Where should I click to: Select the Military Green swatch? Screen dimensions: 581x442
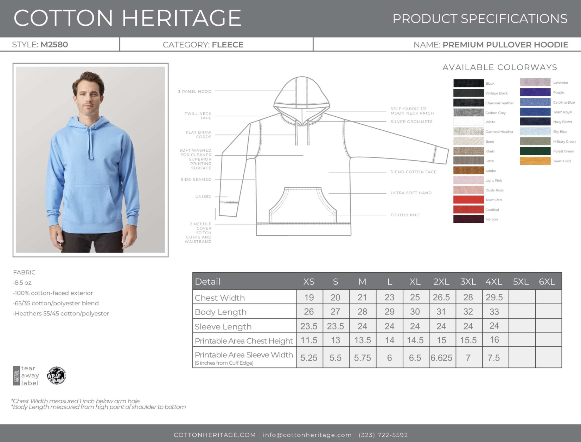(x=535, y=142)
